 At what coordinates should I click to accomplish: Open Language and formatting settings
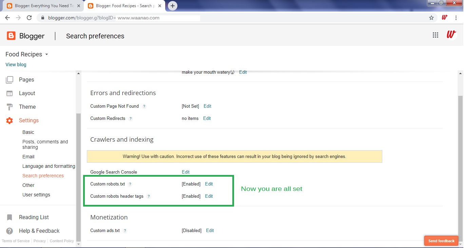pos(49,166)
